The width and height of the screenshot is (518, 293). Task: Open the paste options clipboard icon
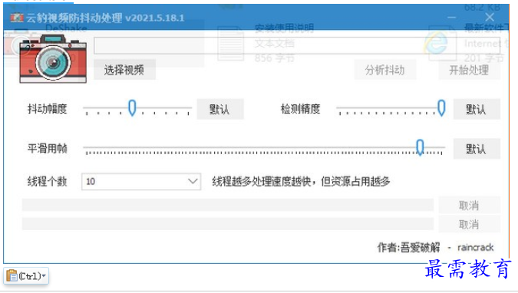click(12, 275)
